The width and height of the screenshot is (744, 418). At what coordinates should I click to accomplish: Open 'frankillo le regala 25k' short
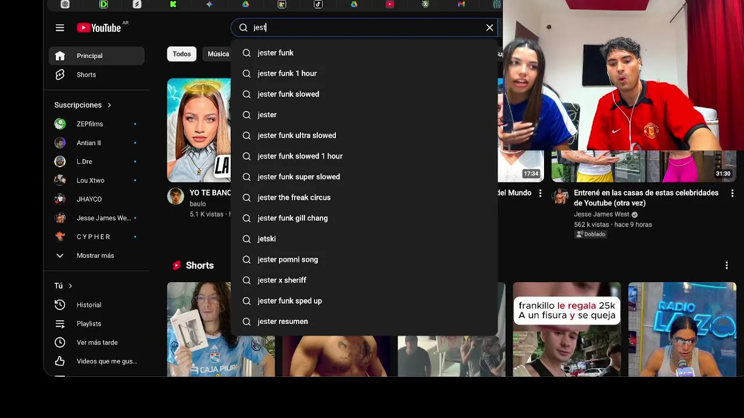[567, 329]
